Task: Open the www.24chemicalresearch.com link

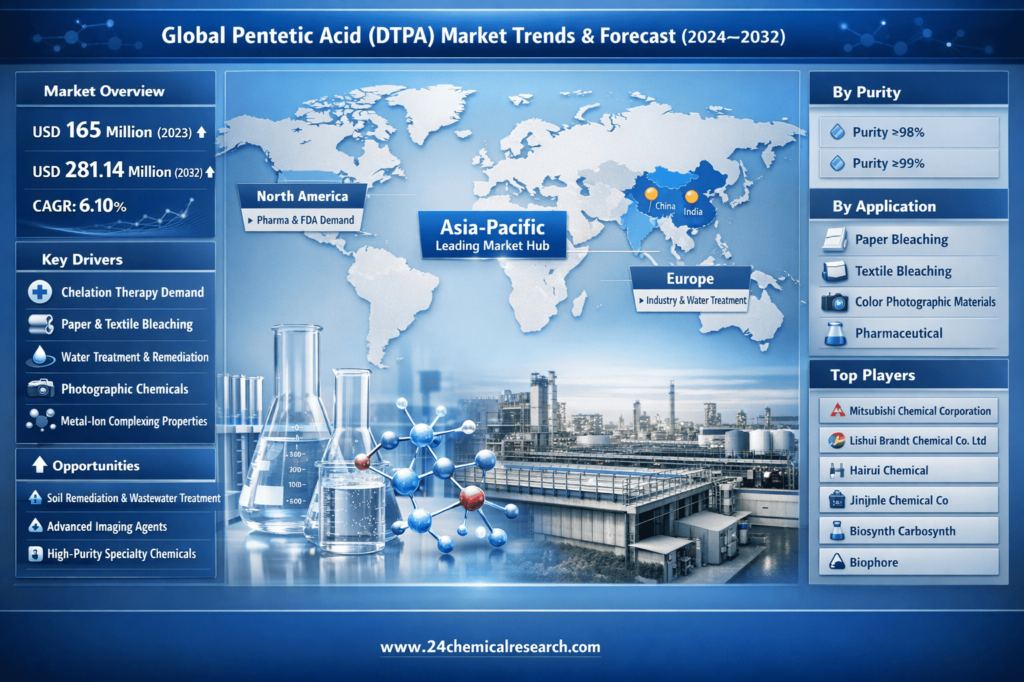Action: pos(490,647)
